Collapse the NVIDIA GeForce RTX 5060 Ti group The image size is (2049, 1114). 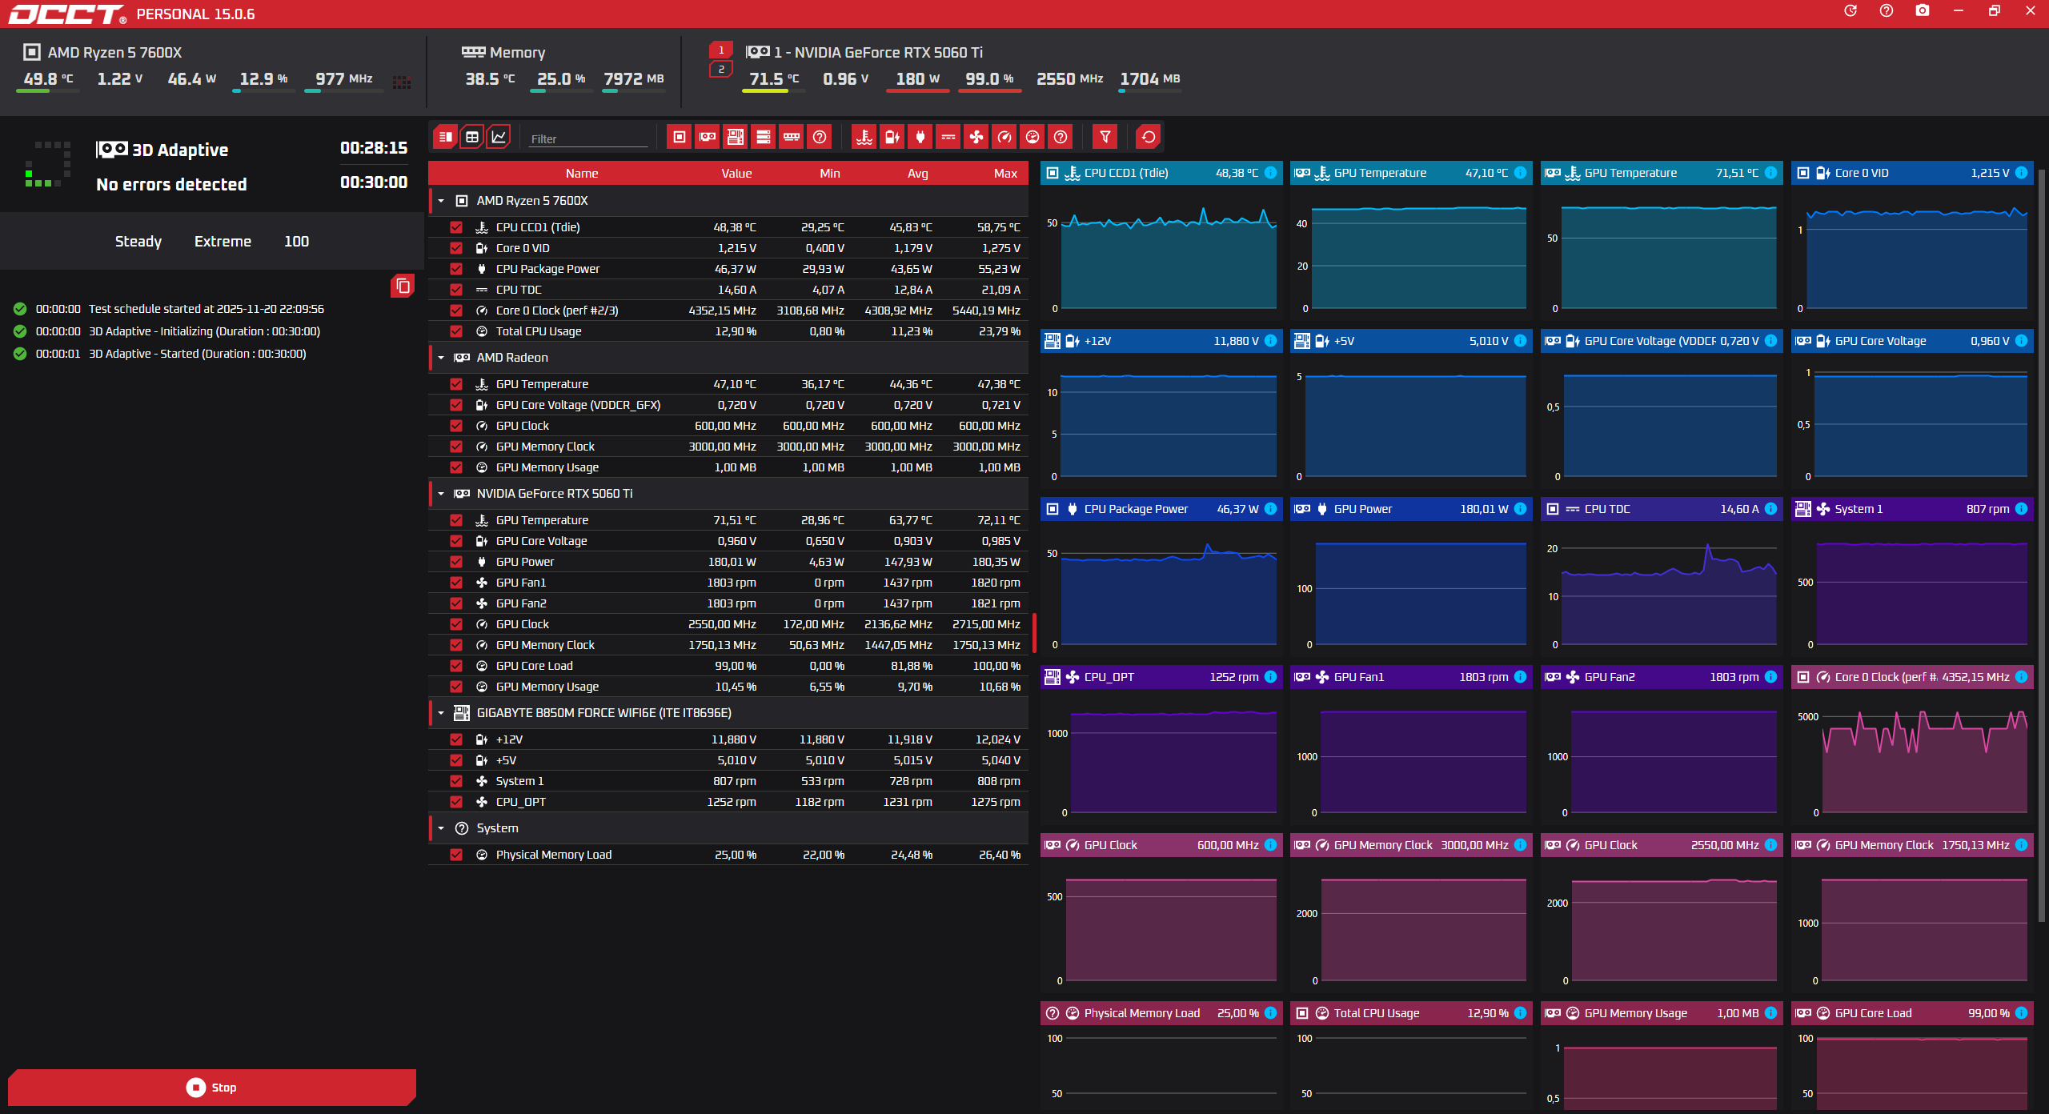[441, 494]
